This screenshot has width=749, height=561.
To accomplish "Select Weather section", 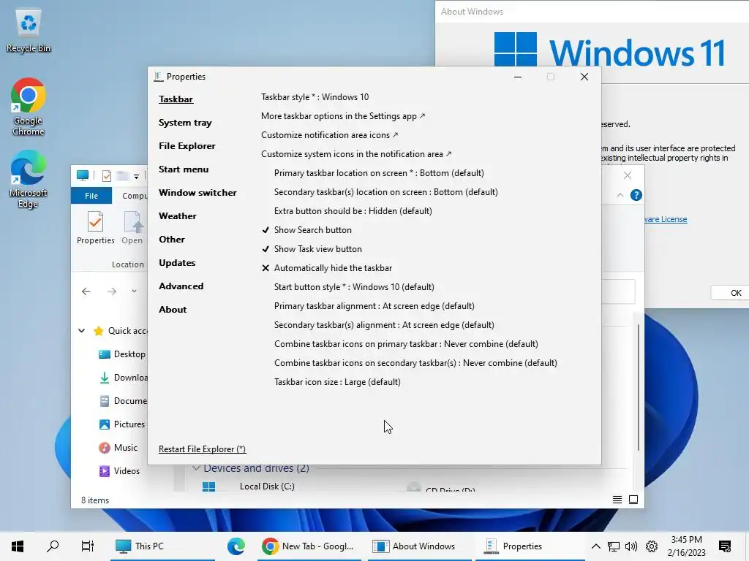I will pos(177,216).
